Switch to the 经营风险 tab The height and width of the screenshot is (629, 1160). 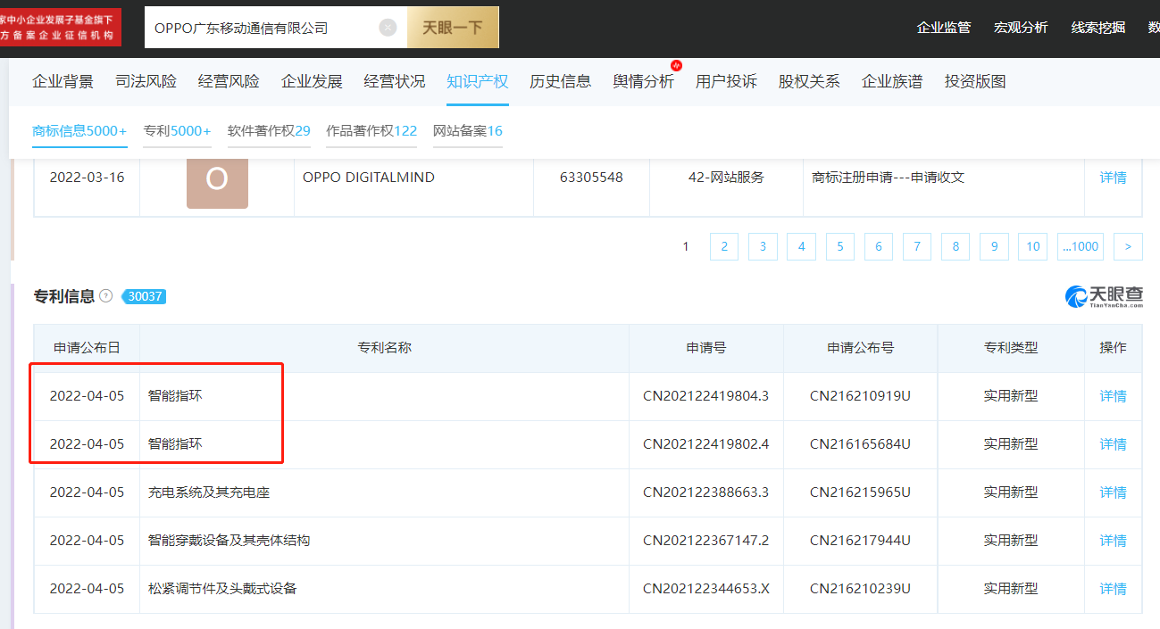pos(229,81)
